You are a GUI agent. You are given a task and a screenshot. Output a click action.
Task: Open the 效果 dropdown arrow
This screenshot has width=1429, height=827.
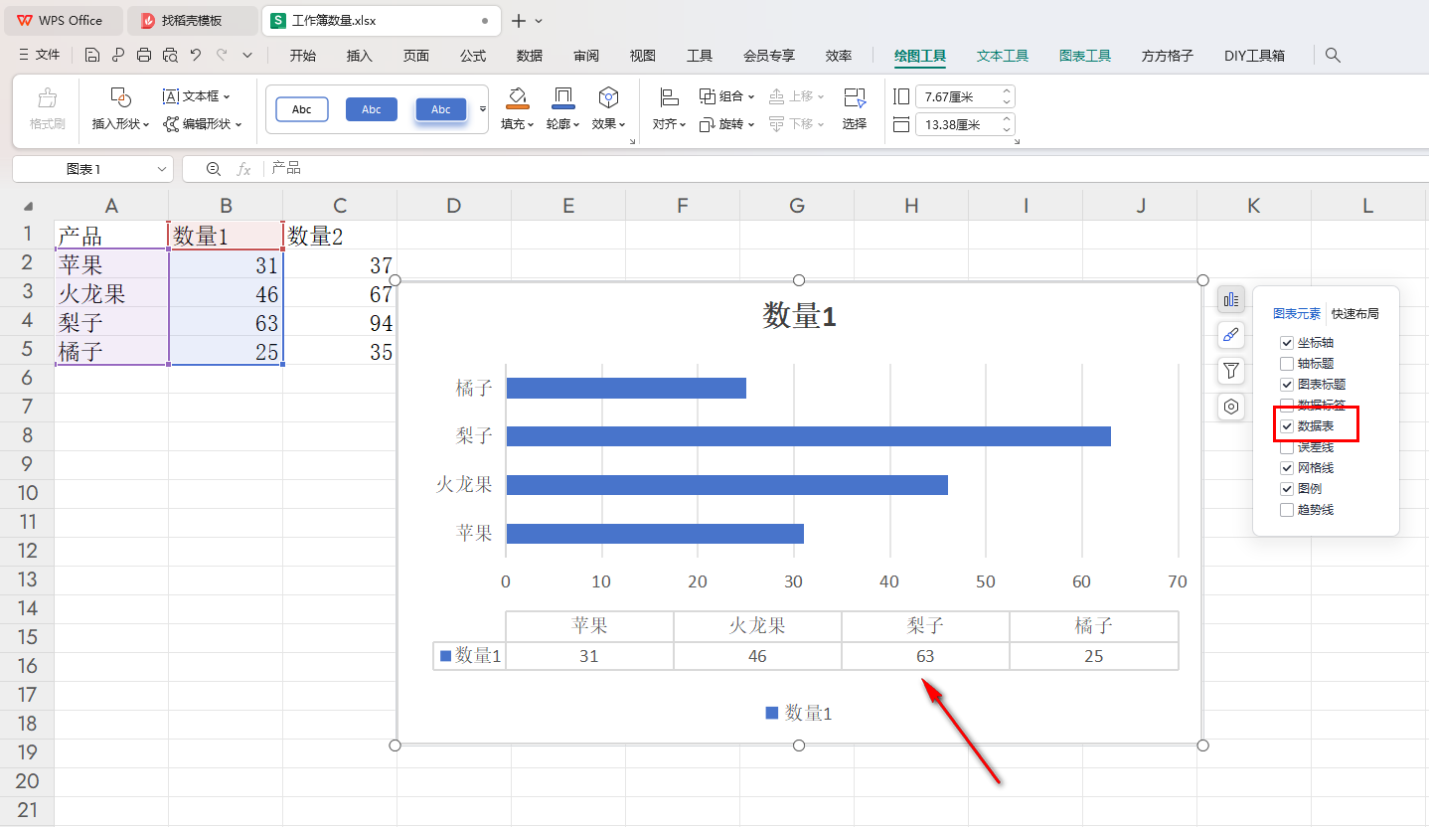tap(623, 125)
